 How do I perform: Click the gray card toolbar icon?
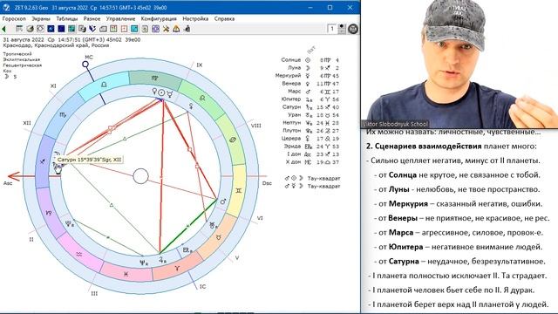point(103,29)
